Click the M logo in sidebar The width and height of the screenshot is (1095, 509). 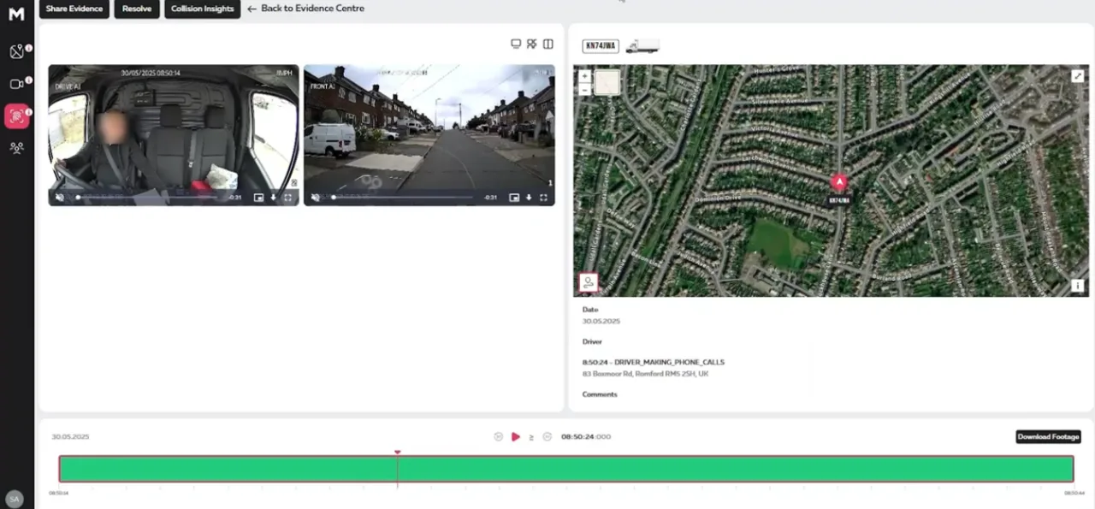pos(16,14)
